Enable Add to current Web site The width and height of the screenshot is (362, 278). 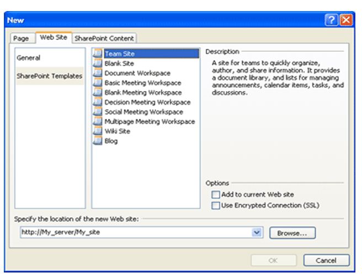(215, 195)
